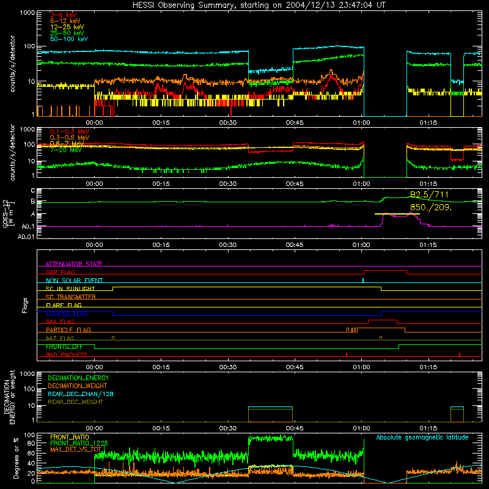489x489 pixels.
Task: Click the 0.1-0.3 MeV legend label
Action: click(x=70, y=131)
